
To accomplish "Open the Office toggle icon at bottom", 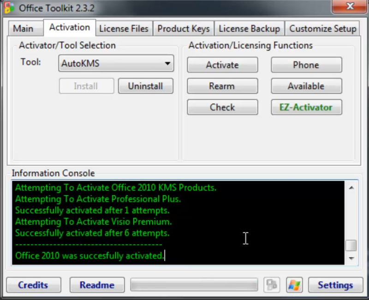I will coord(272,285).
